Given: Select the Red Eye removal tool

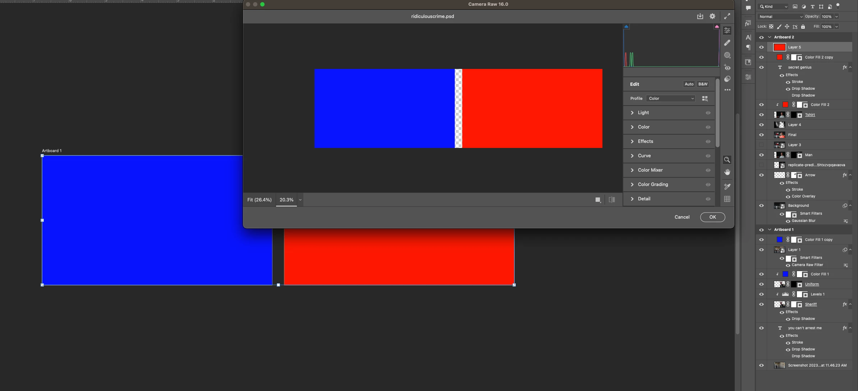Looking at the screenshot, I should point(727,68).
